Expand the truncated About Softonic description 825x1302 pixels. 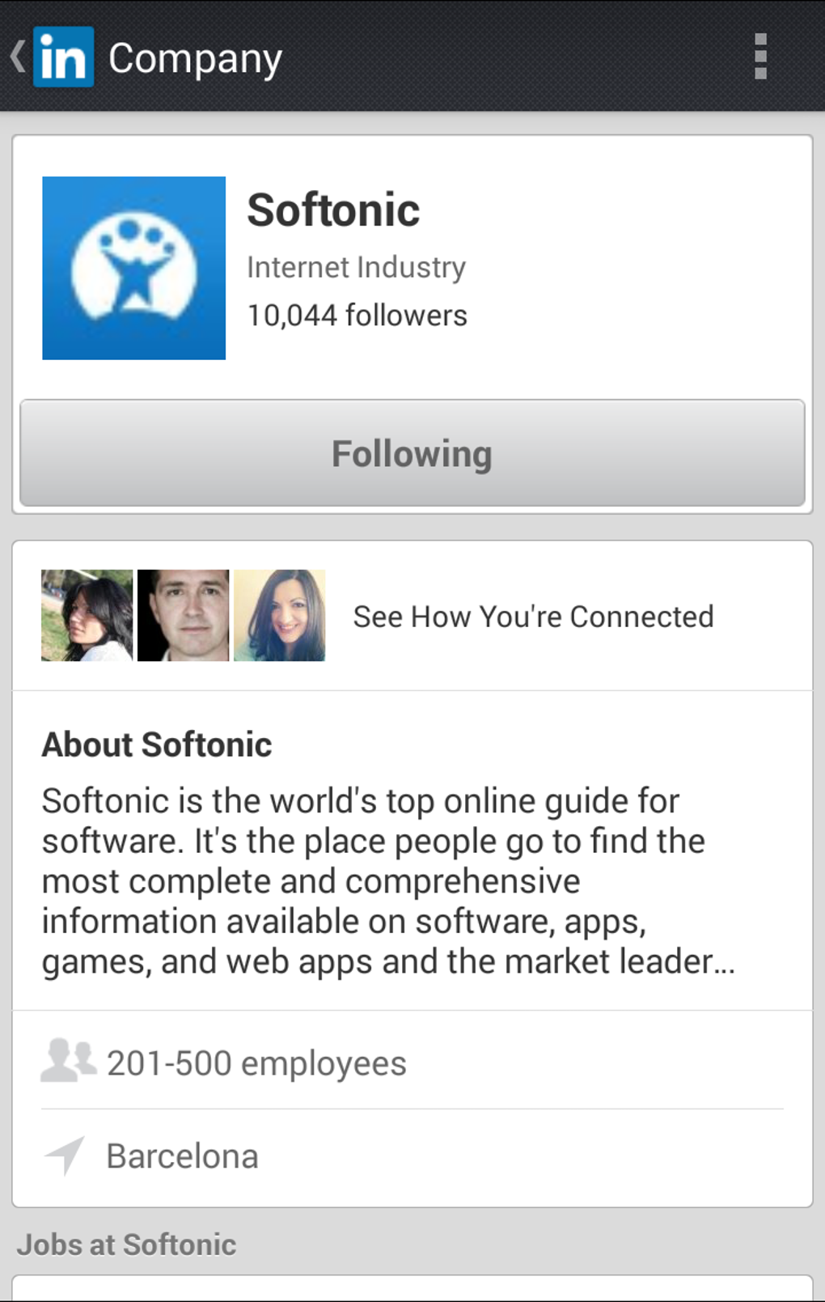click(x=388, y=881)
